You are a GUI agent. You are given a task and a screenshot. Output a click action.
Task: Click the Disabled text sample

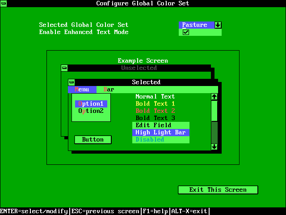pyautogui.click(x=150, y=140)
